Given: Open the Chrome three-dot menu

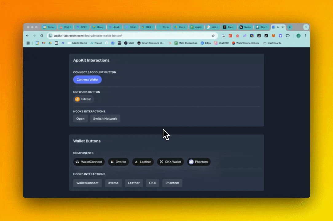Looking at the screenshot, I should (x=306, y=36).
